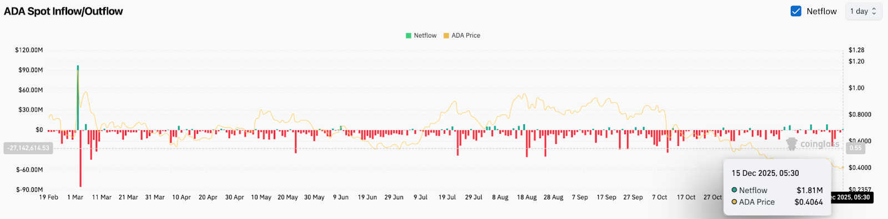Click the ADA Price dot icon in tooltip
The width and height of the screenshot is (888, 219).
(734, 202)
